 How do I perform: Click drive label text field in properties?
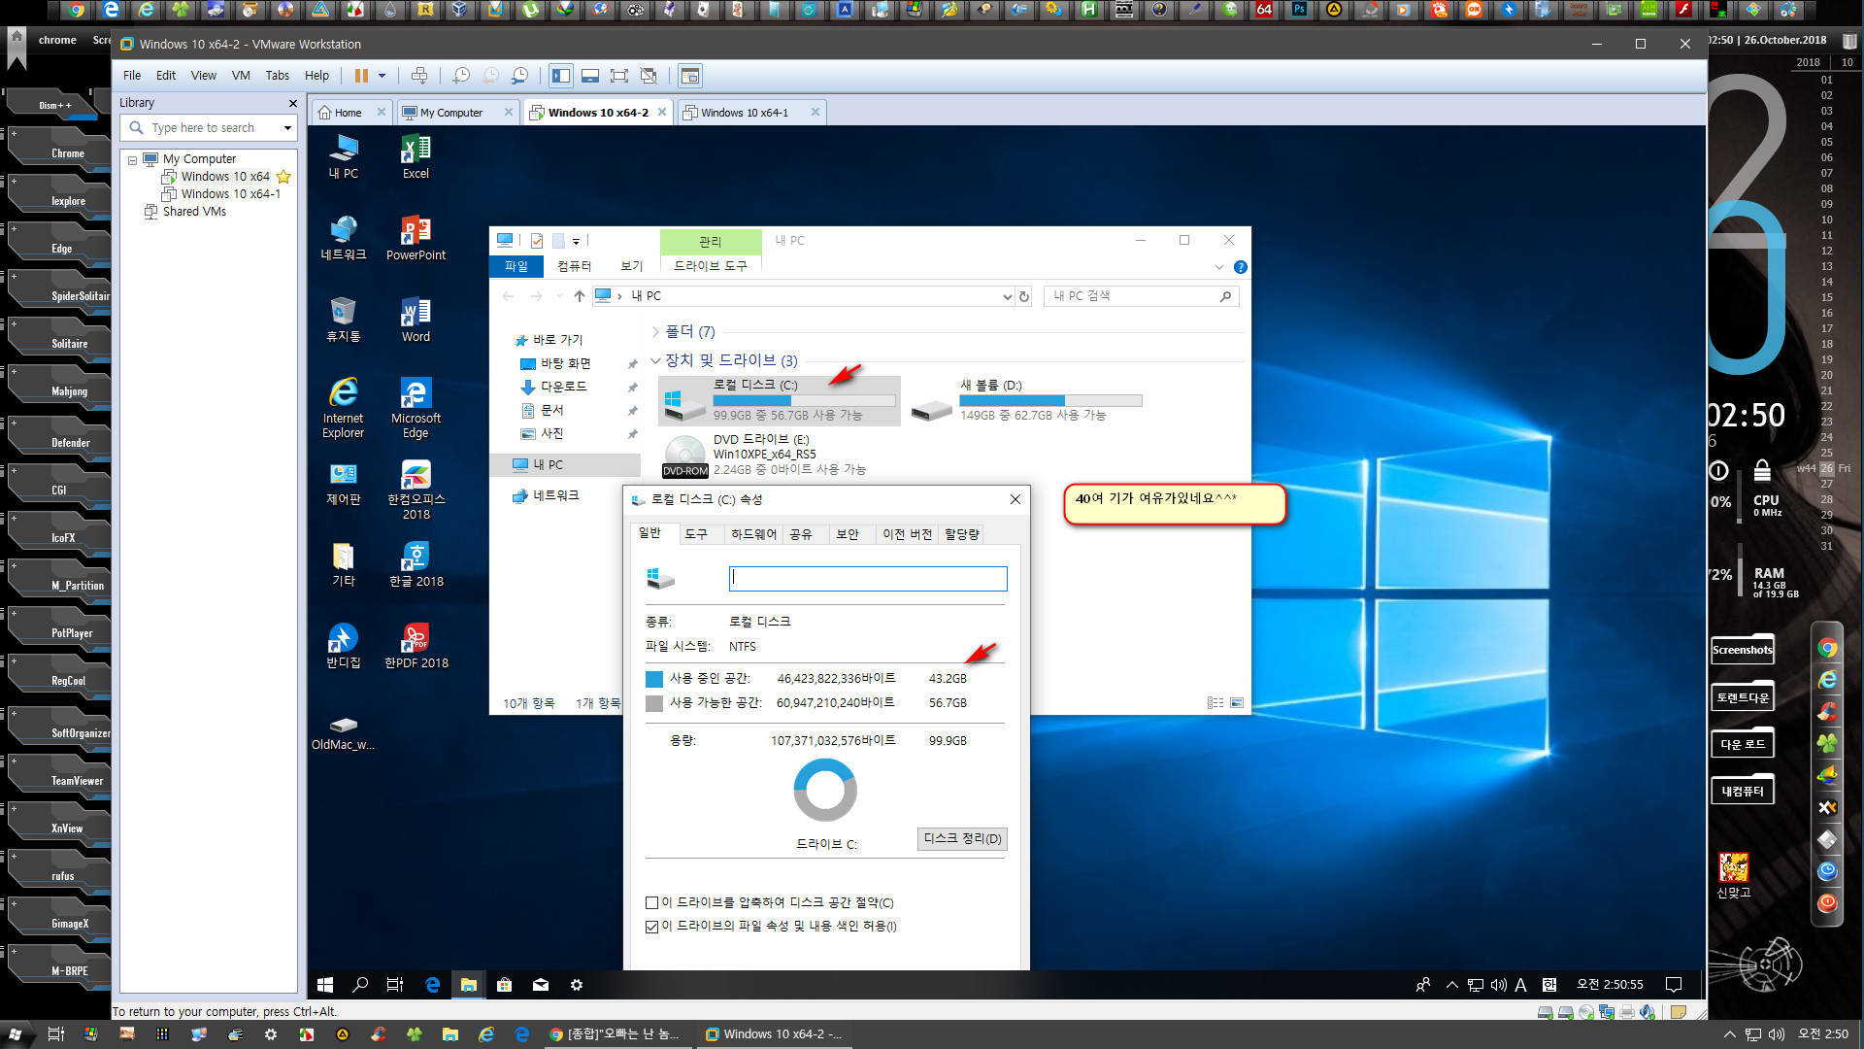point(868,579)
